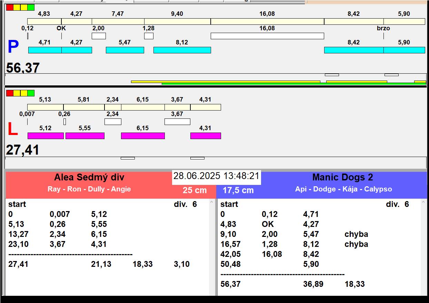Click the blue P lane letter

tap(13, 47)
